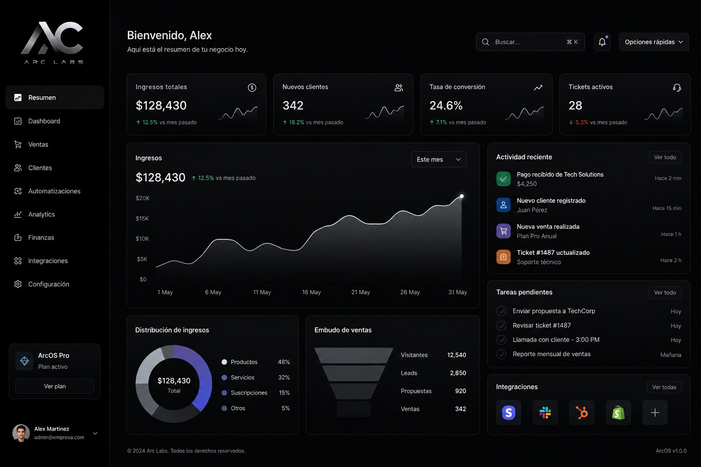
Task: Click the search magnifier icon
Action: pyautogui.click(x=486, y=42)
